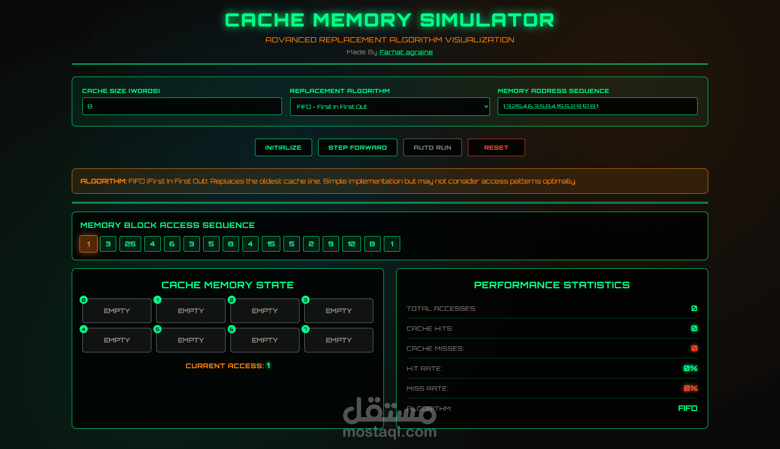Select sequence block 6
Viewport: 780px width, 449px height.
tap(172, 244)
